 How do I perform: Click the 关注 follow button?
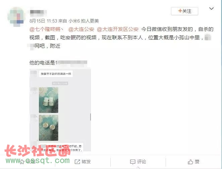coord(184,11)
